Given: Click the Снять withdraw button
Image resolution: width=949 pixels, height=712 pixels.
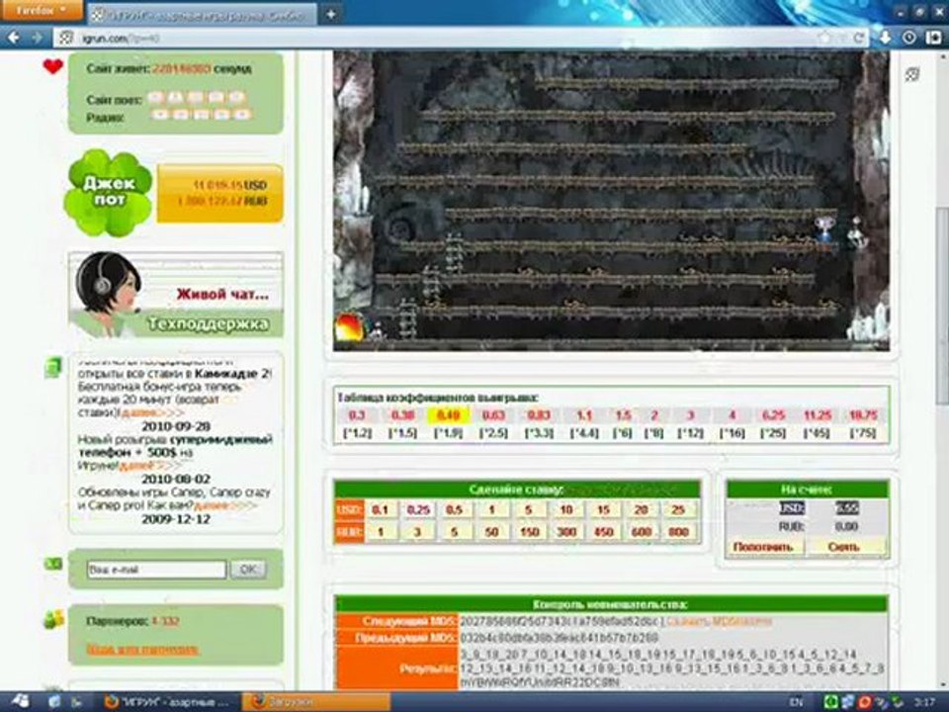Looking at the screenshot, I should tap(844, 546).
